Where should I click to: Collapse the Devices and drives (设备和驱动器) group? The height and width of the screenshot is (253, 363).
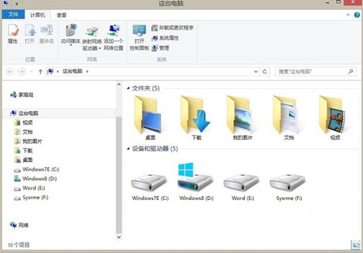coord(129,148)
